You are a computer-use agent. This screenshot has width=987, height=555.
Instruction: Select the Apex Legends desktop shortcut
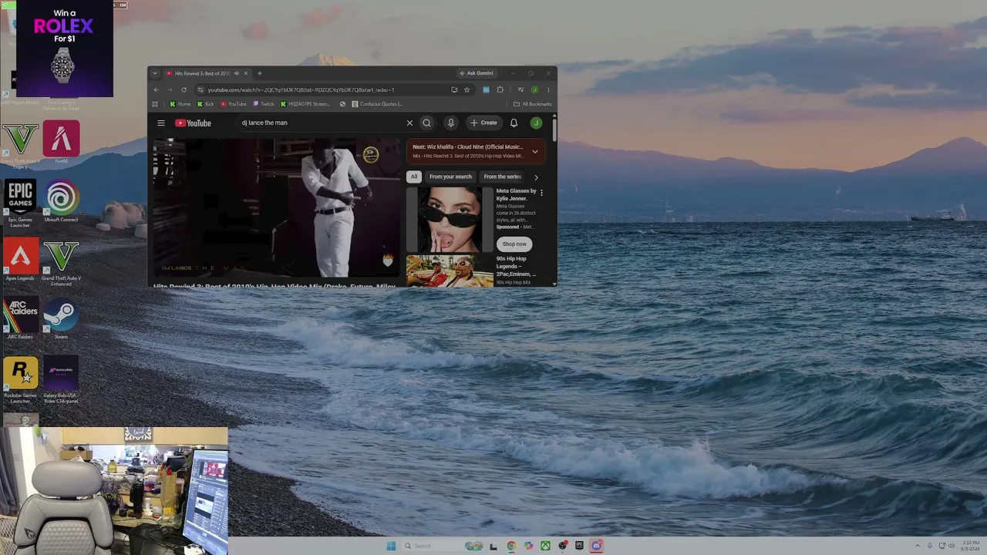20,261
